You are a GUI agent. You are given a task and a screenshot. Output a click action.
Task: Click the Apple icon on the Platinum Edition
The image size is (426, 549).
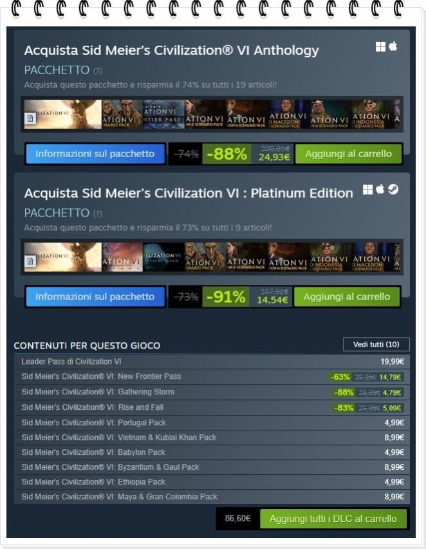point(380,189)
